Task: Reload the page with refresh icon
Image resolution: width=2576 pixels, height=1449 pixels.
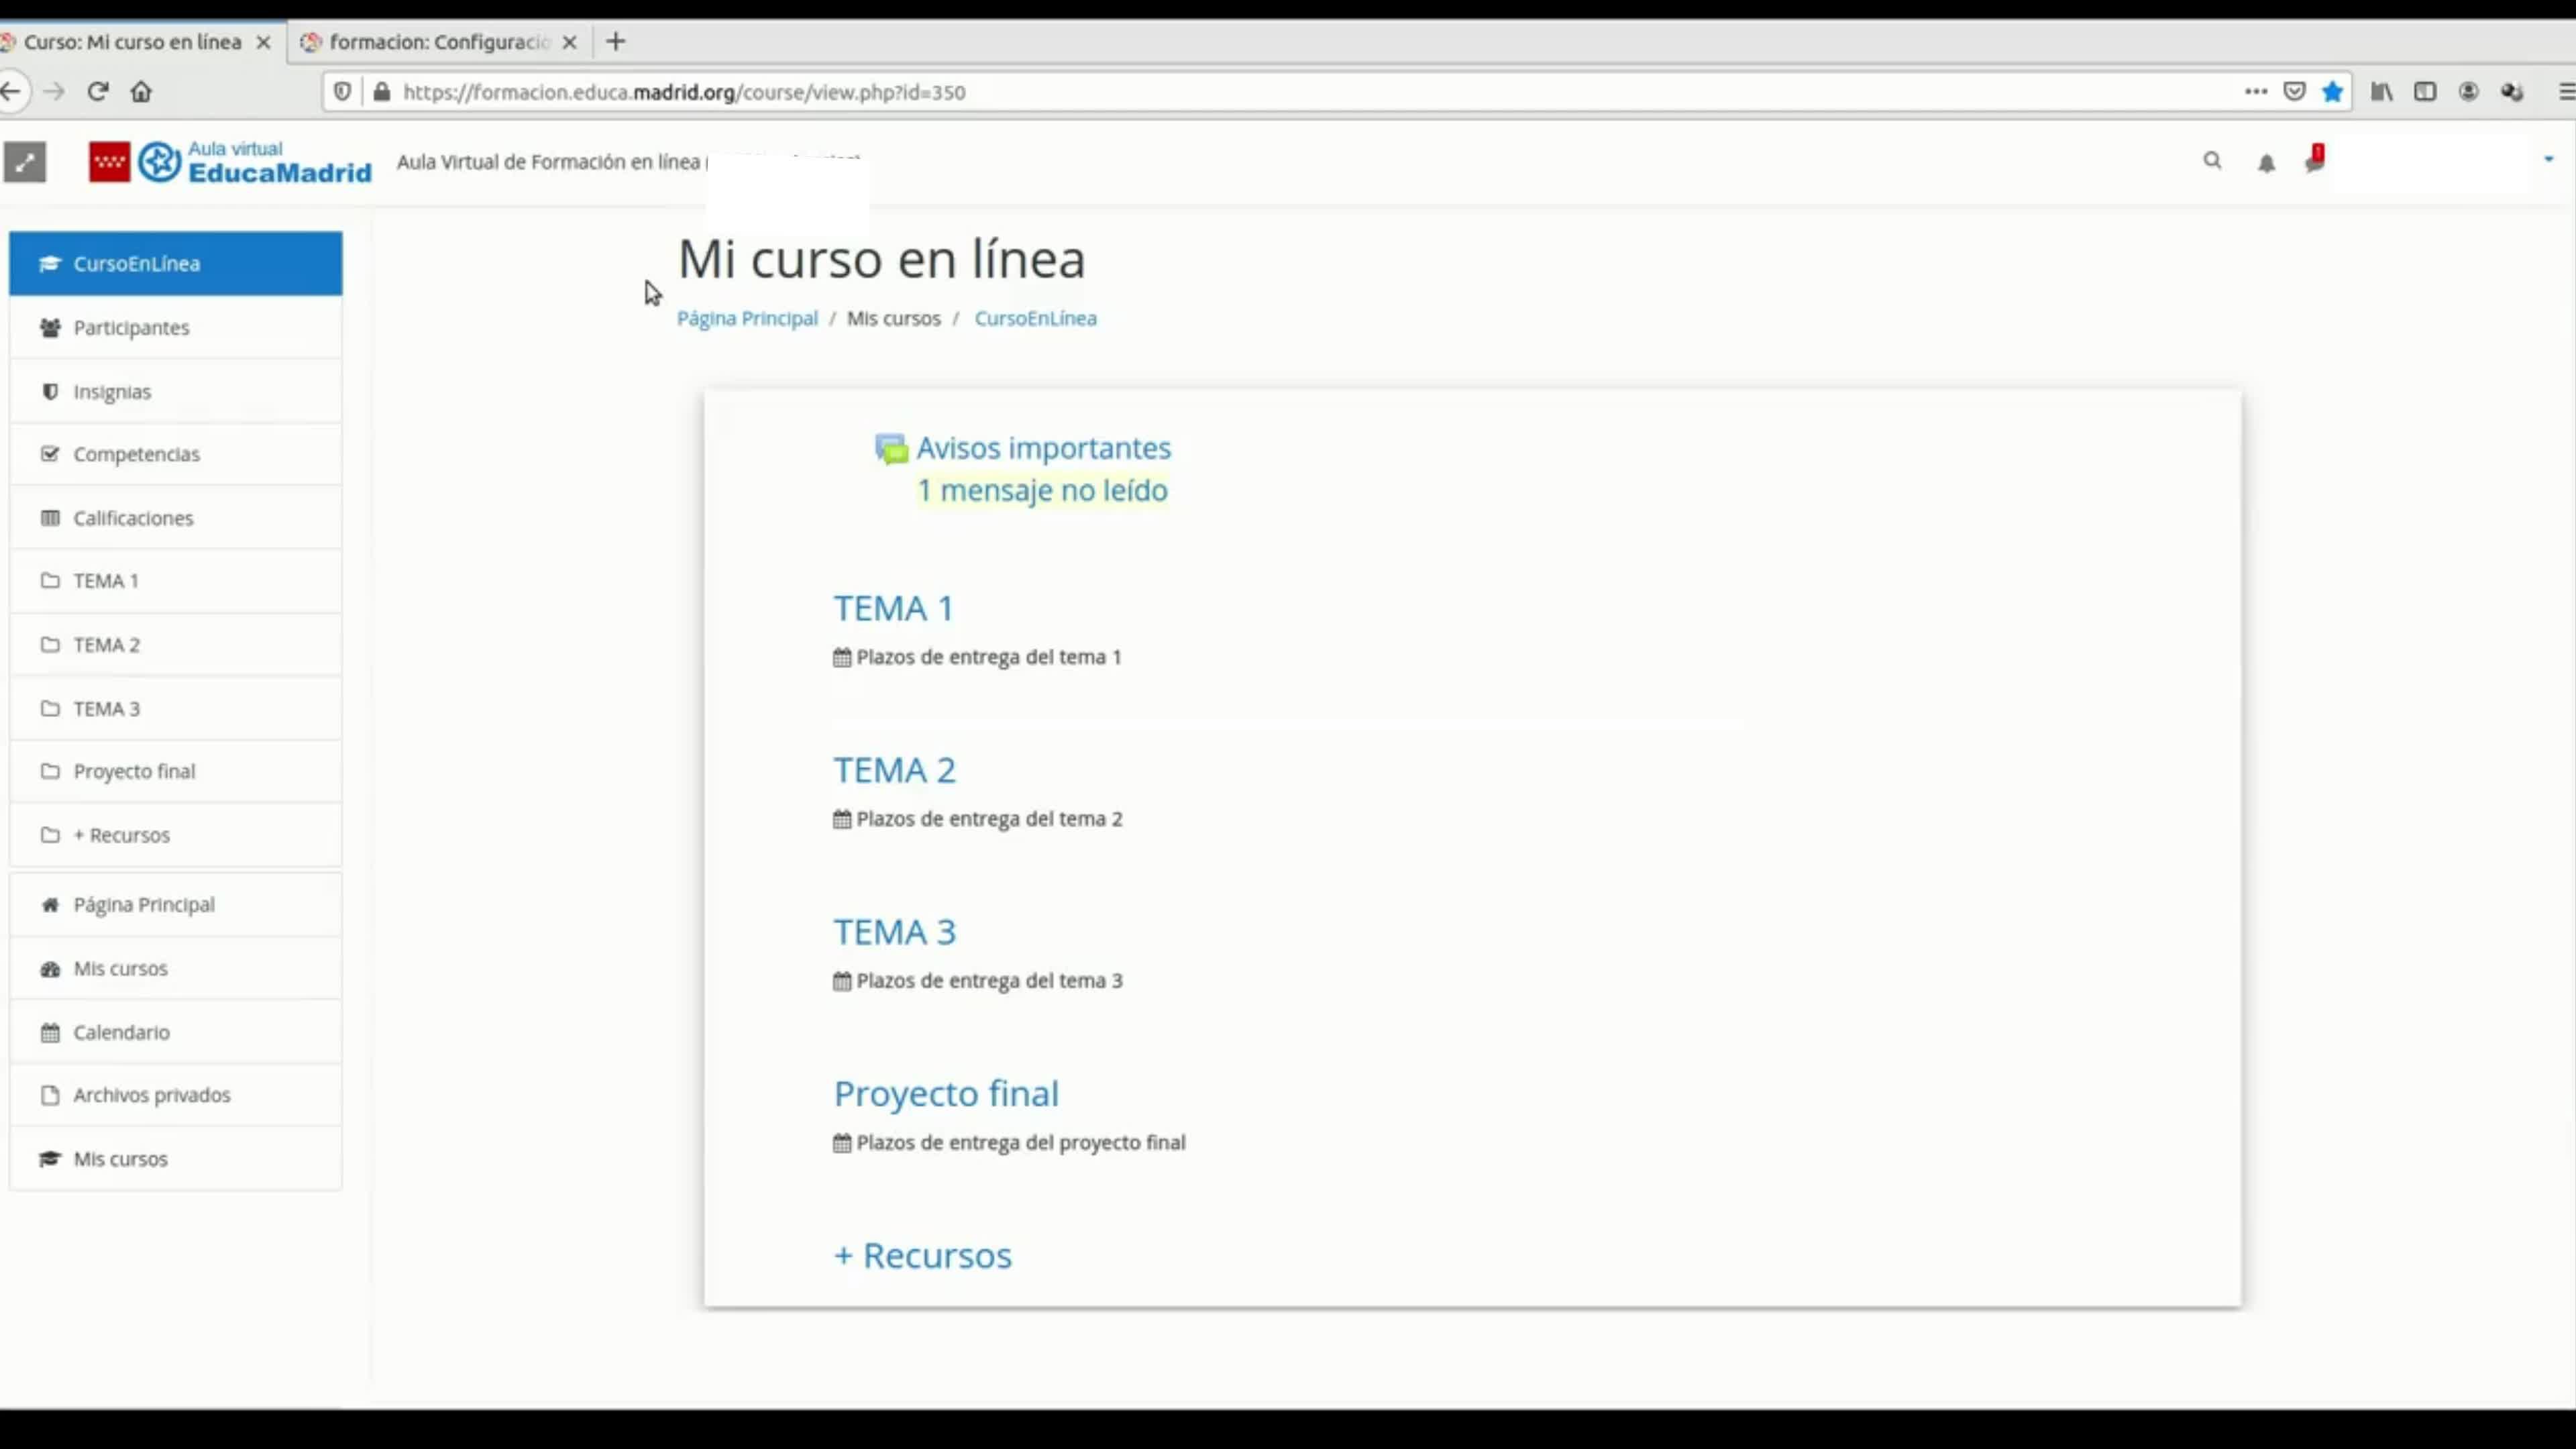Action: [97, 92]
